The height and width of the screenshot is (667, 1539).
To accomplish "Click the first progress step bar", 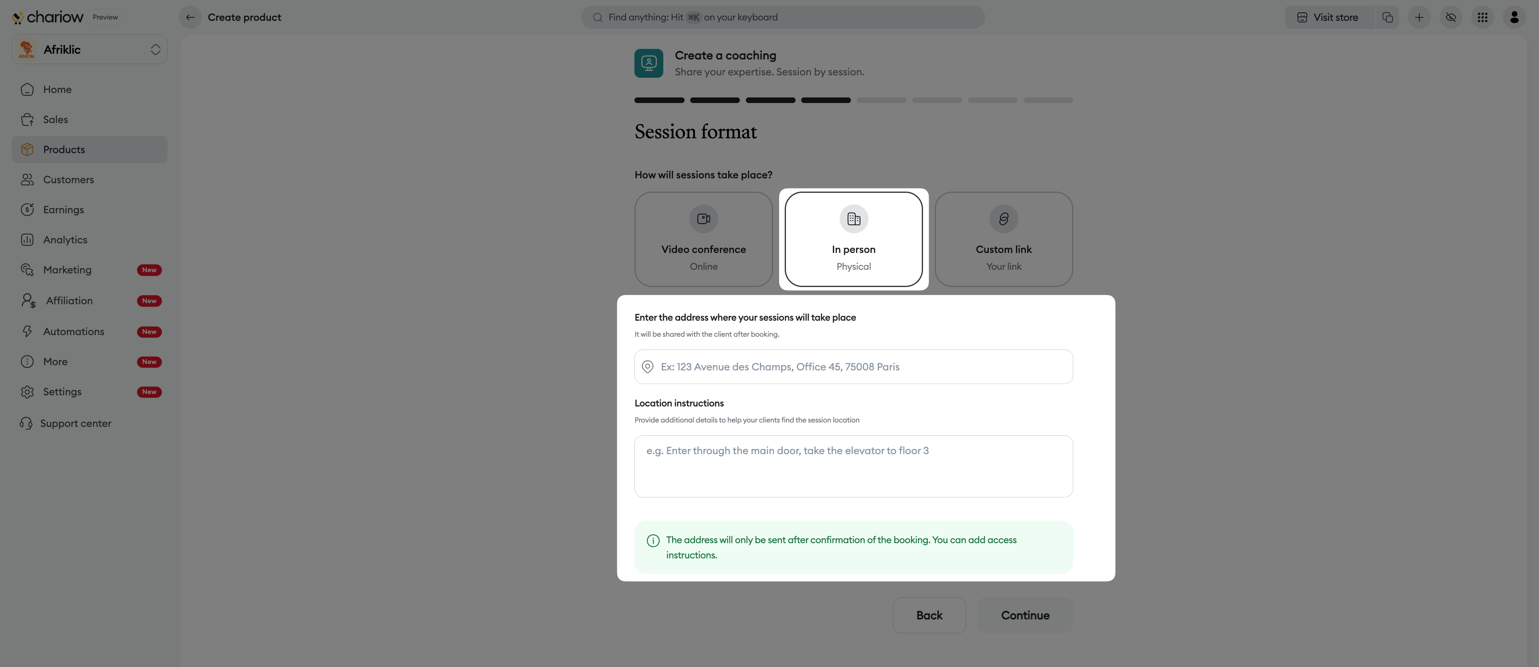I will point(659,100).
